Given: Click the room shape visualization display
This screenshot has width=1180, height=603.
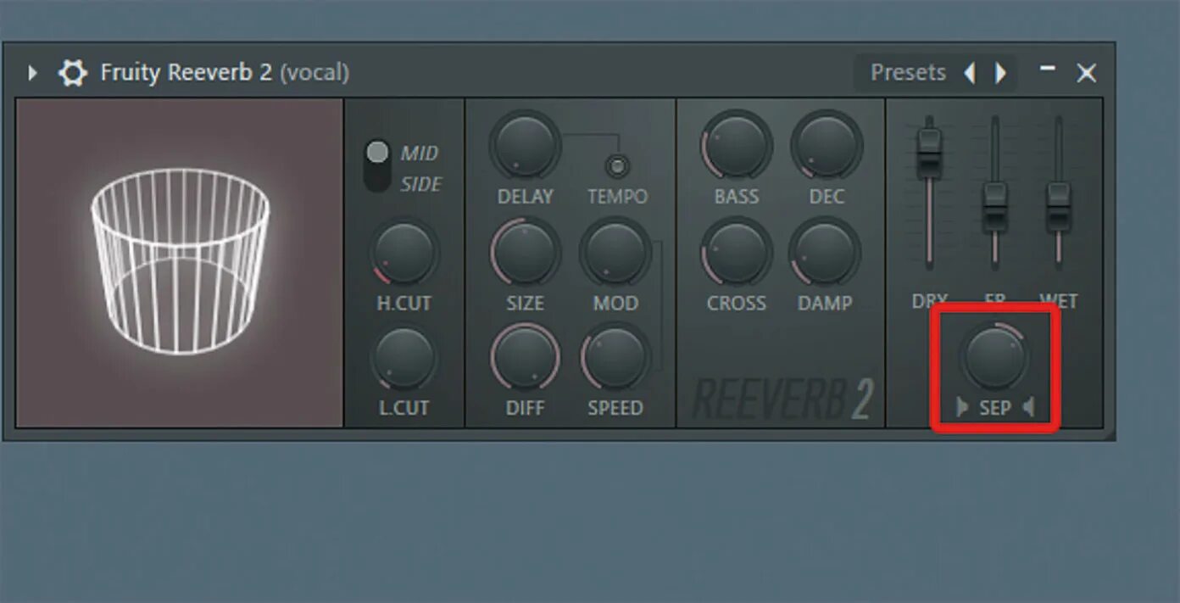Looking at the screenshot, I should (180, 263).
